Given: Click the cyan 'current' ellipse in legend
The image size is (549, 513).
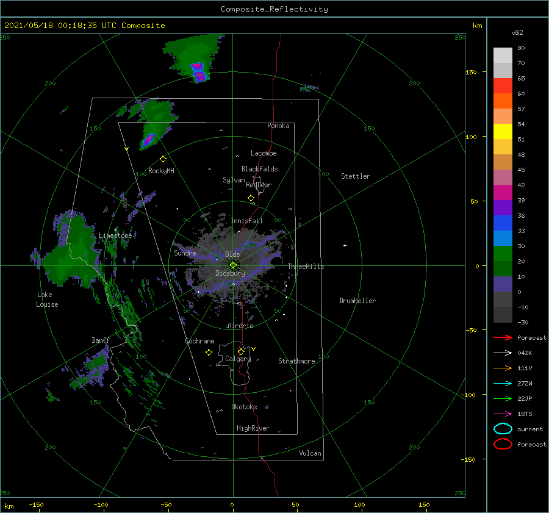Looking at the screenshot, I should 503,429.
